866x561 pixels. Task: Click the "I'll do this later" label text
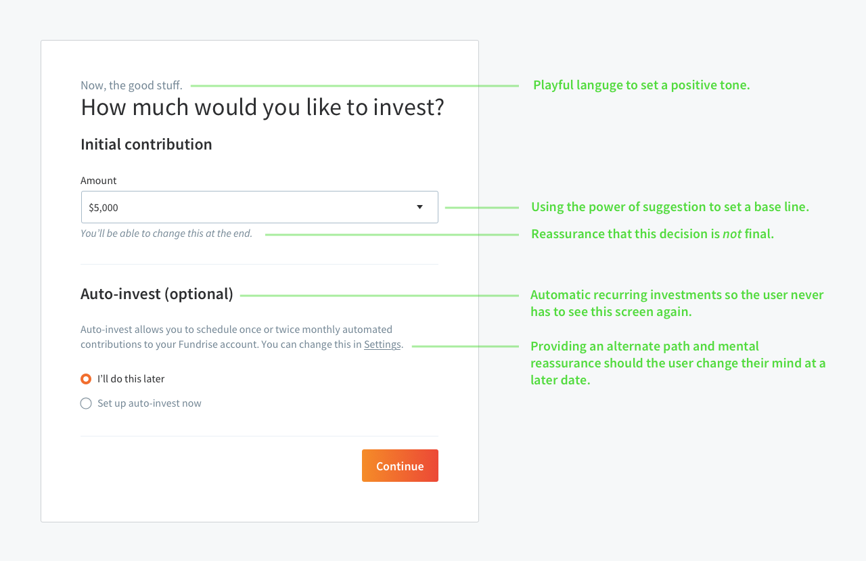[x=131, y=379]
